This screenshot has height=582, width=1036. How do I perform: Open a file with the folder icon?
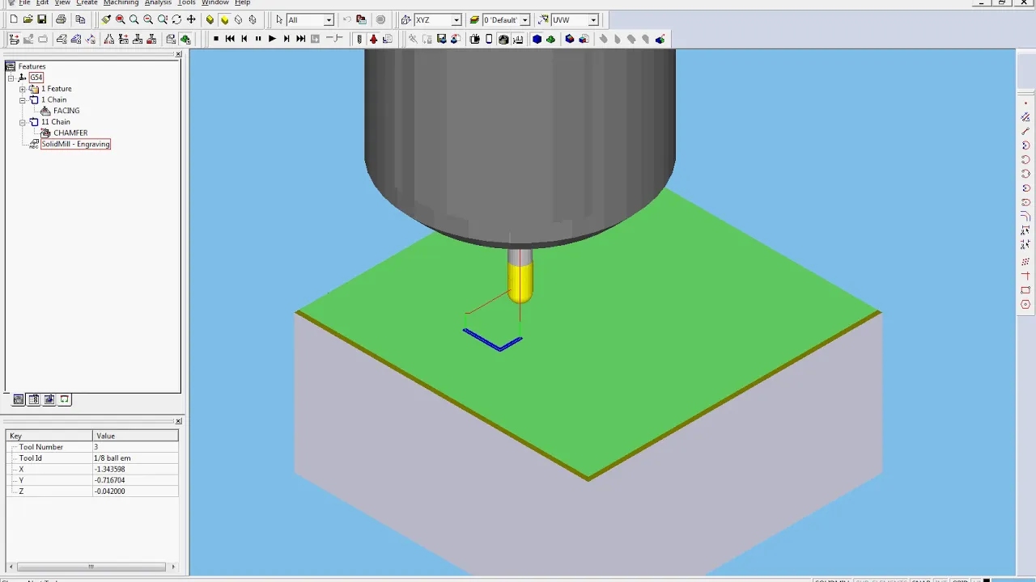click(28, 19)
